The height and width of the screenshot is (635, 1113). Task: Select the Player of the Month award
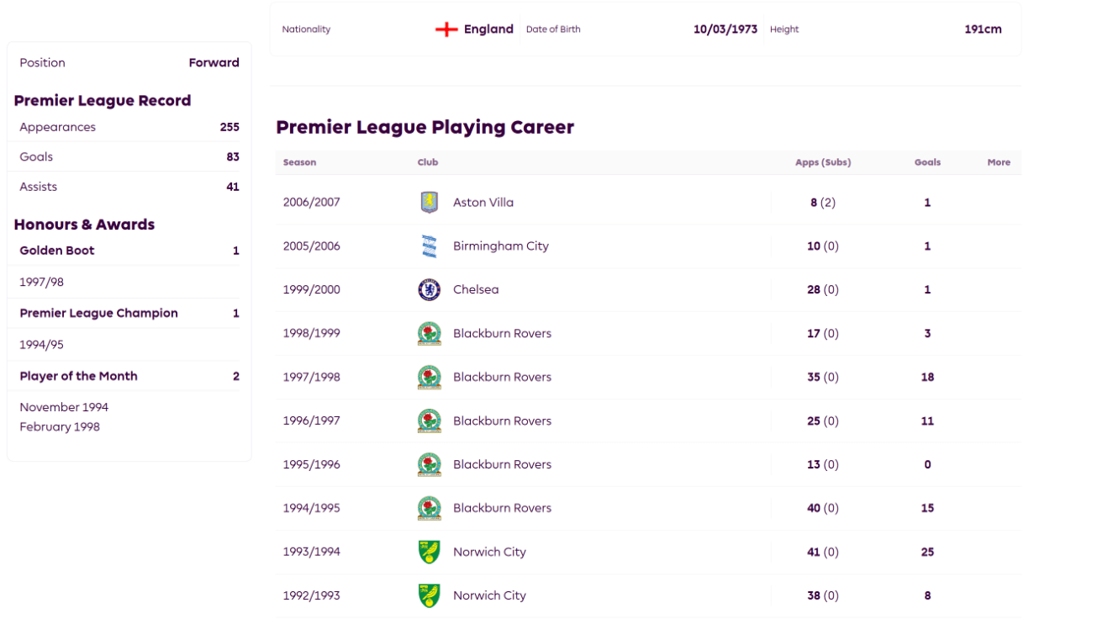click(x=129, y=376)
